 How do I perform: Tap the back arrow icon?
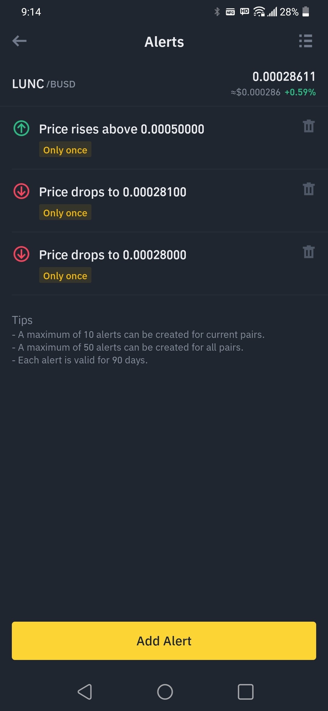click(x=19, y=41)
